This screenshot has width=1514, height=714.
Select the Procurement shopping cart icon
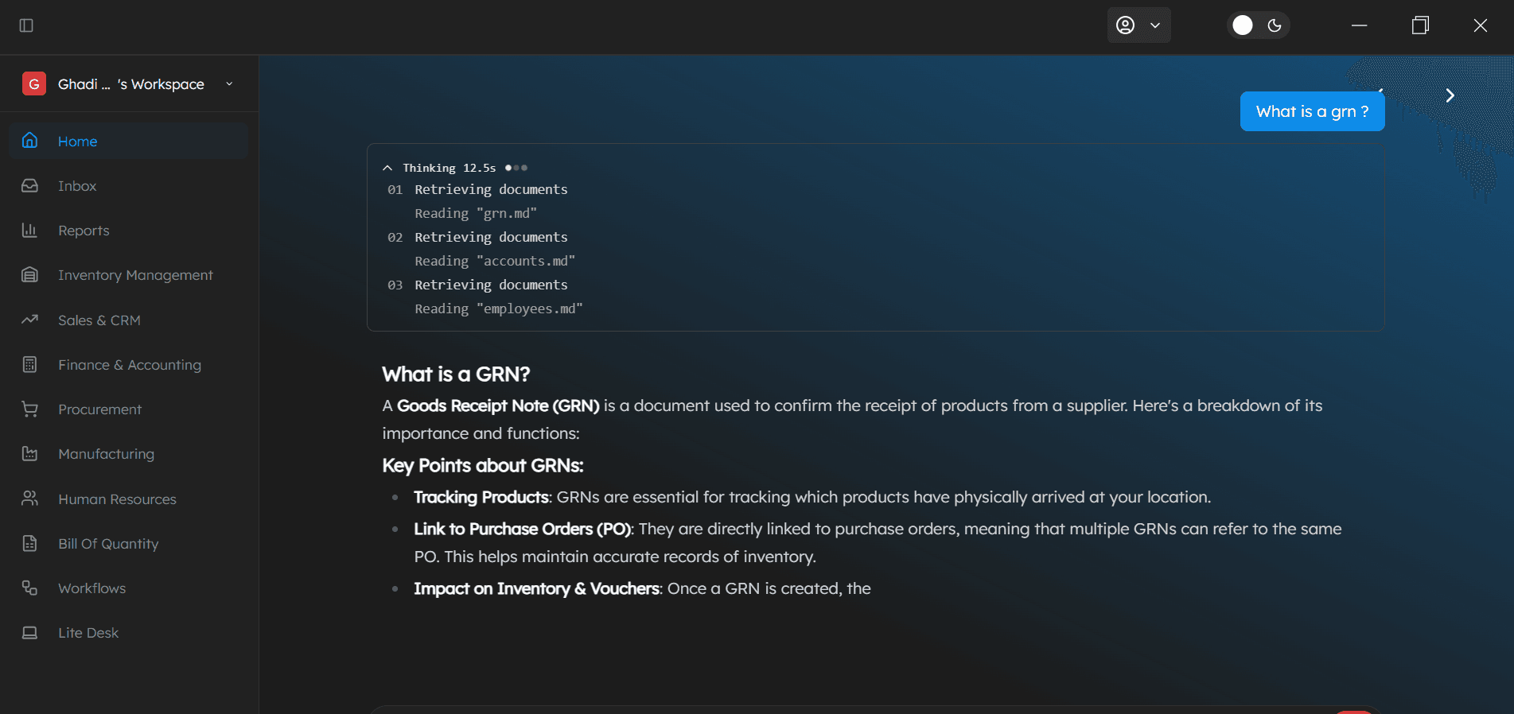click(x=29, y=409)
